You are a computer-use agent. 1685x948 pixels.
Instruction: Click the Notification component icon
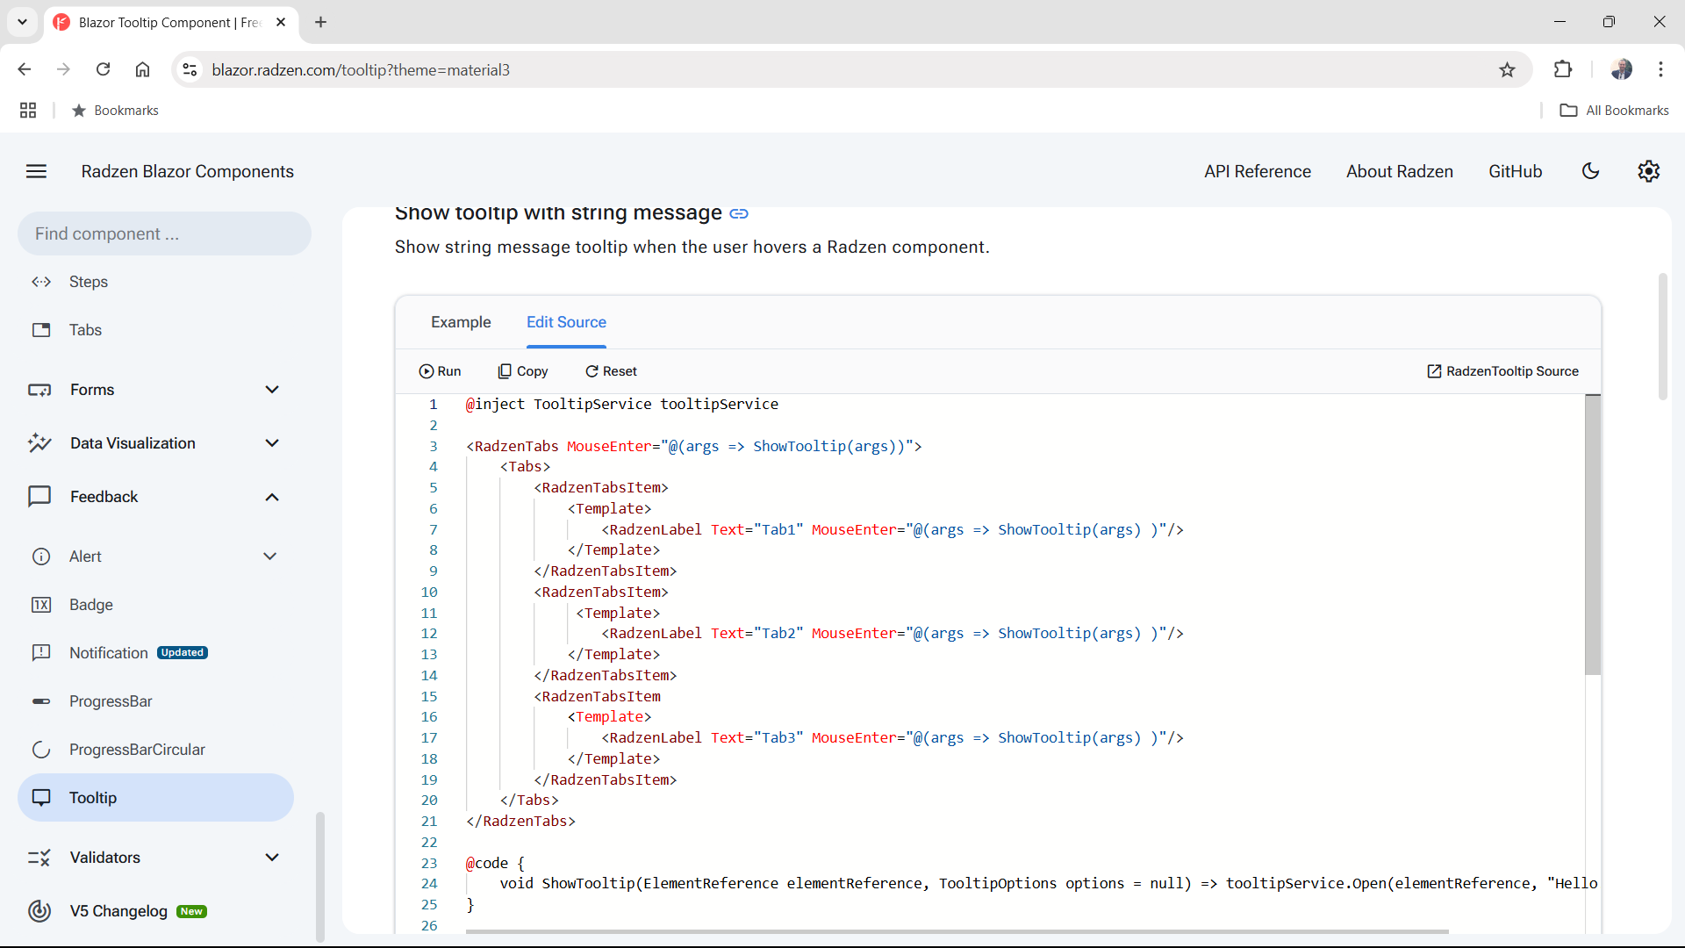40,652
